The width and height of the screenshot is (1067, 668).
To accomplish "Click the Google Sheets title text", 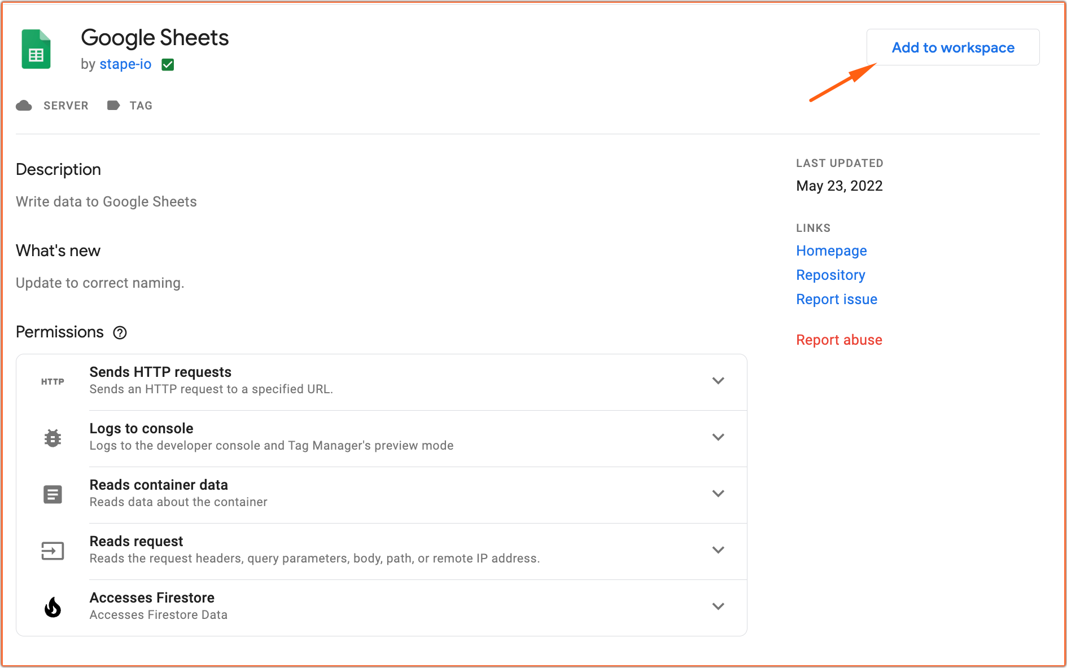I will coord(155,38).
